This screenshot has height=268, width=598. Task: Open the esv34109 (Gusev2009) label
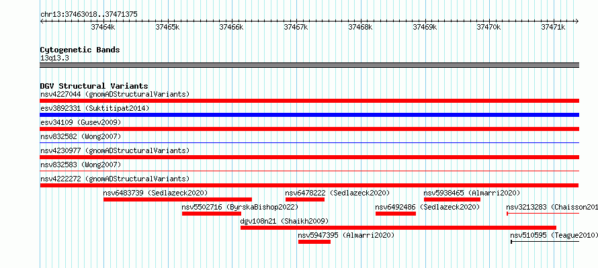81,122
